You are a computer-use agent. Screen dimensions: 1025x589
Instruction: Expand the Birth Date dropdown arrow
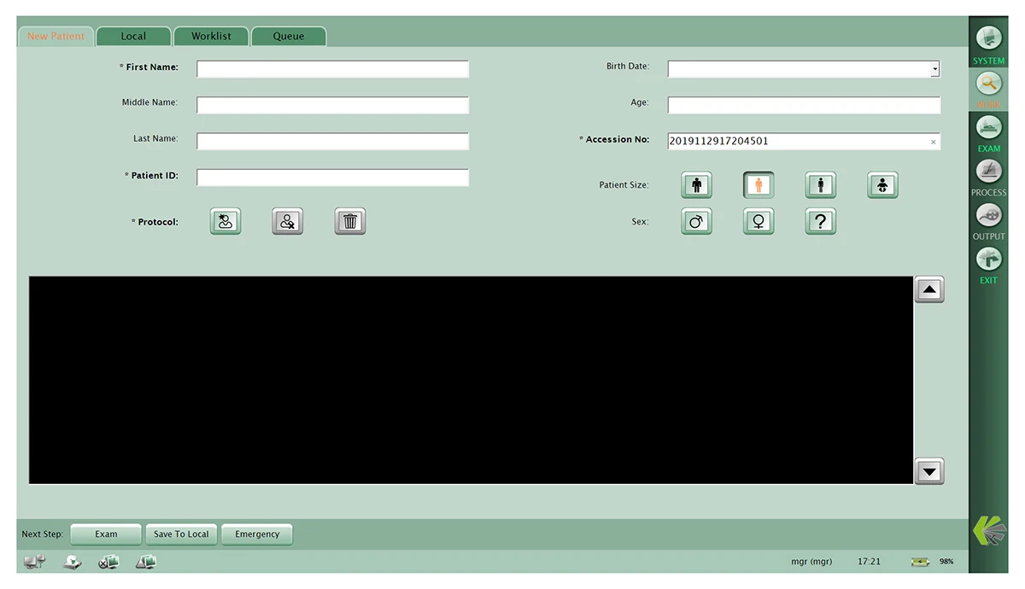[934, 69]
